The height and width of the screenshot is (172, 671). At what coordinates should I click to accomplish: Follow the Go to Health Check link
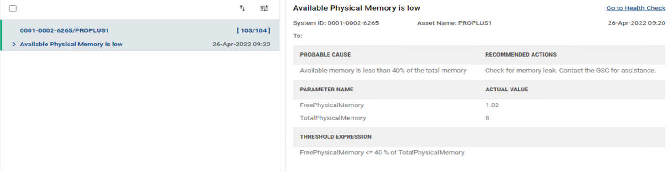(x=636, y=8)
